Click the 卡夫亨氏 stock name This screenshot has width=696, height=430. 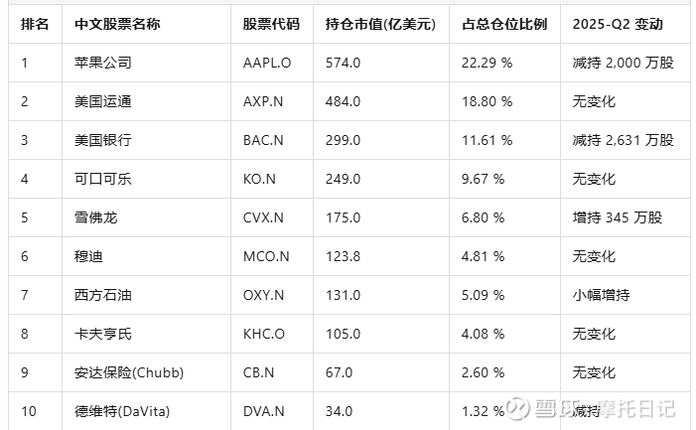point(103,334)
